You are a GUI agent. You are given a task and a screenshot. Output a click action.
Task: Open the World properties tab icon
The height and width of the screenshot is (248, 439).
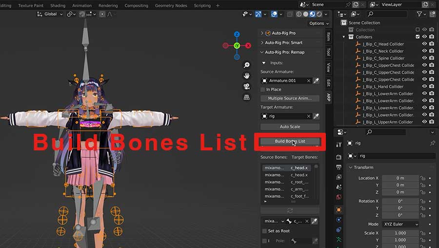tap(339, 197)
